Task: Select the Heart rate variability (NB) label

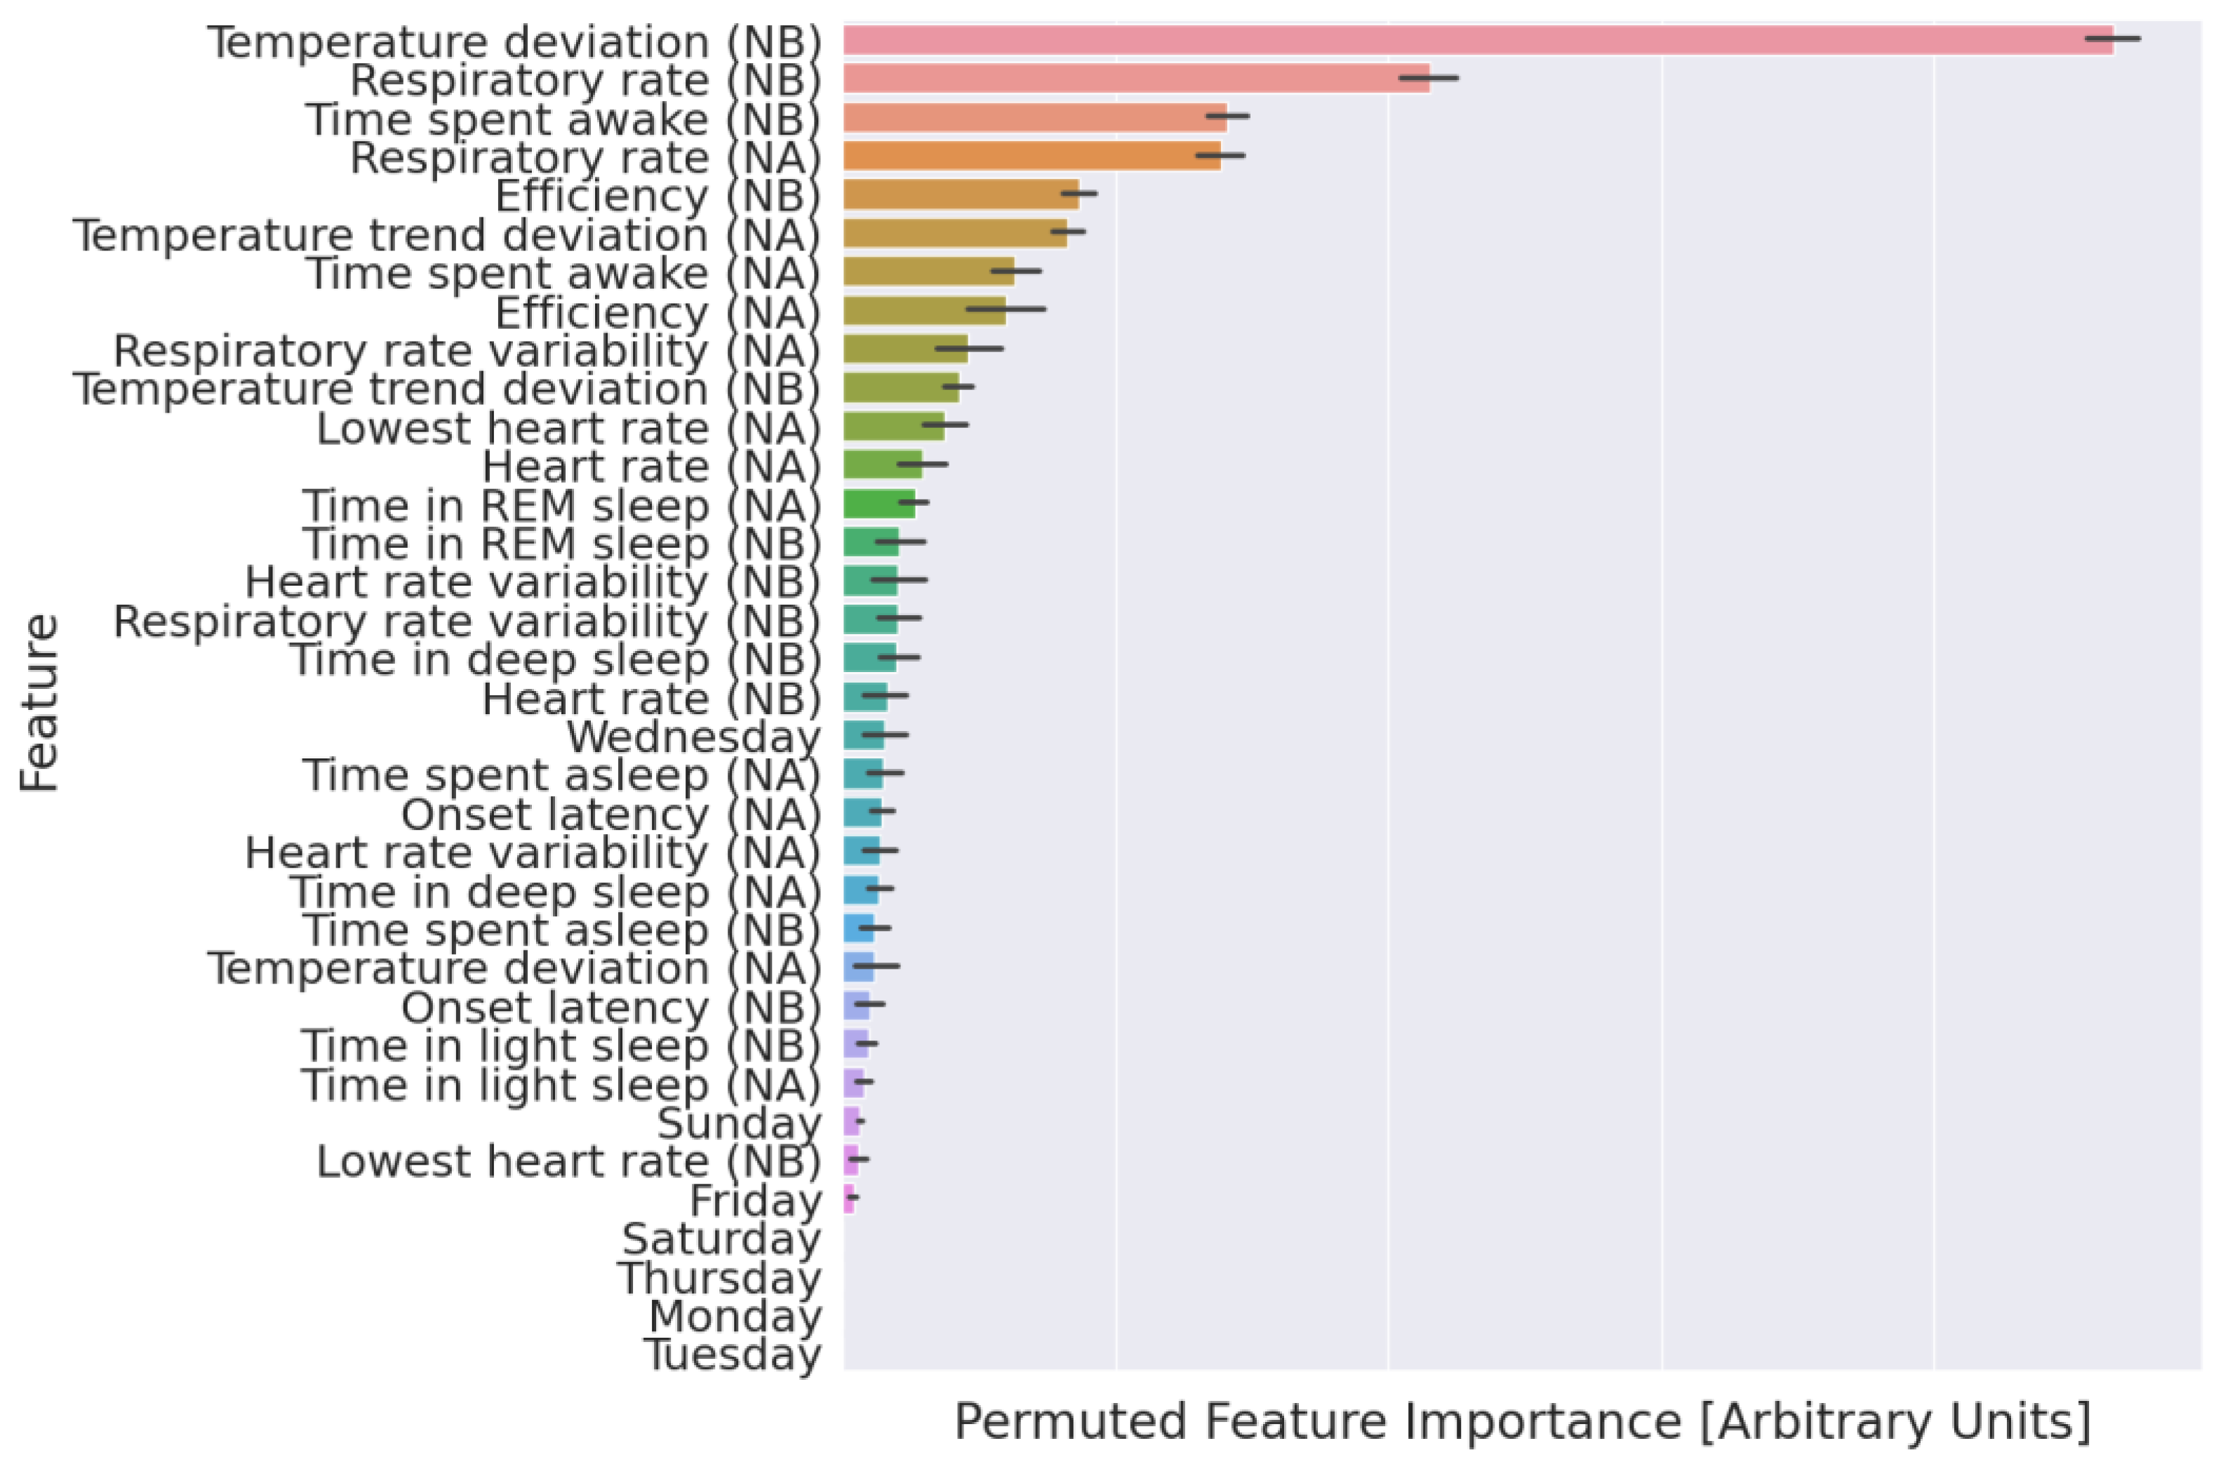Action: [533, 582]
